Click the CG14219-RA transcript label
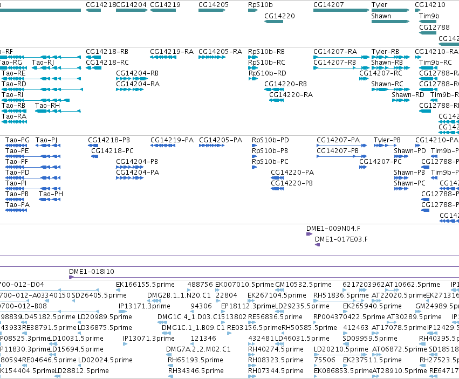Screen dimensions: 459x379 (x=172, y=52)
